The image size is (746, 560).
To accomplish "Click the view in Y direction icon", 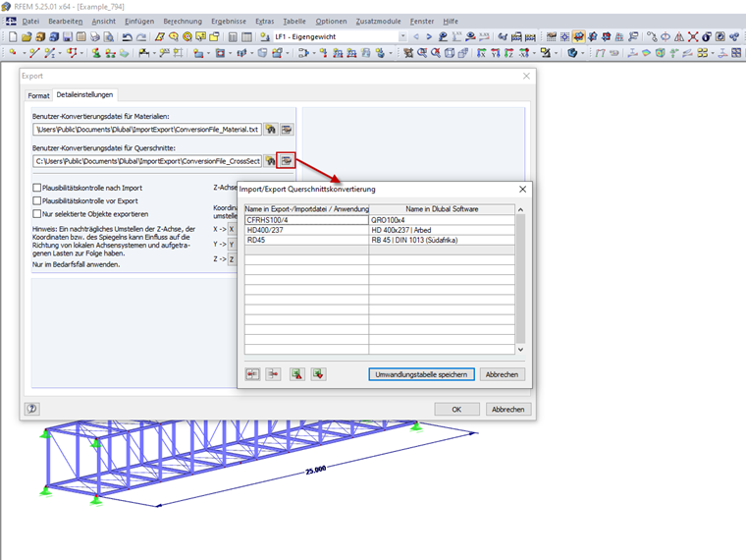I will pos(496,53).
